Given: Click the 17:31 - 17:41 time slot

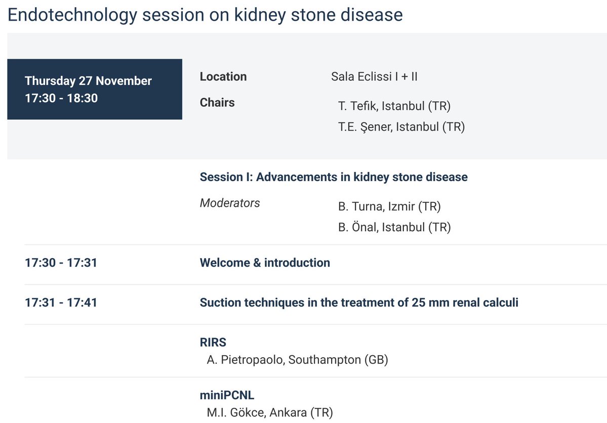Looking at the screenshot, I should tap(61, 303).
